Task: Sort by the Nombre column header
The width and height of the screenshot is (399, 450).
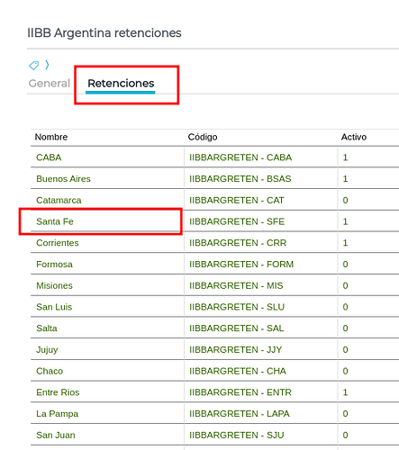Action: [51, 137]
